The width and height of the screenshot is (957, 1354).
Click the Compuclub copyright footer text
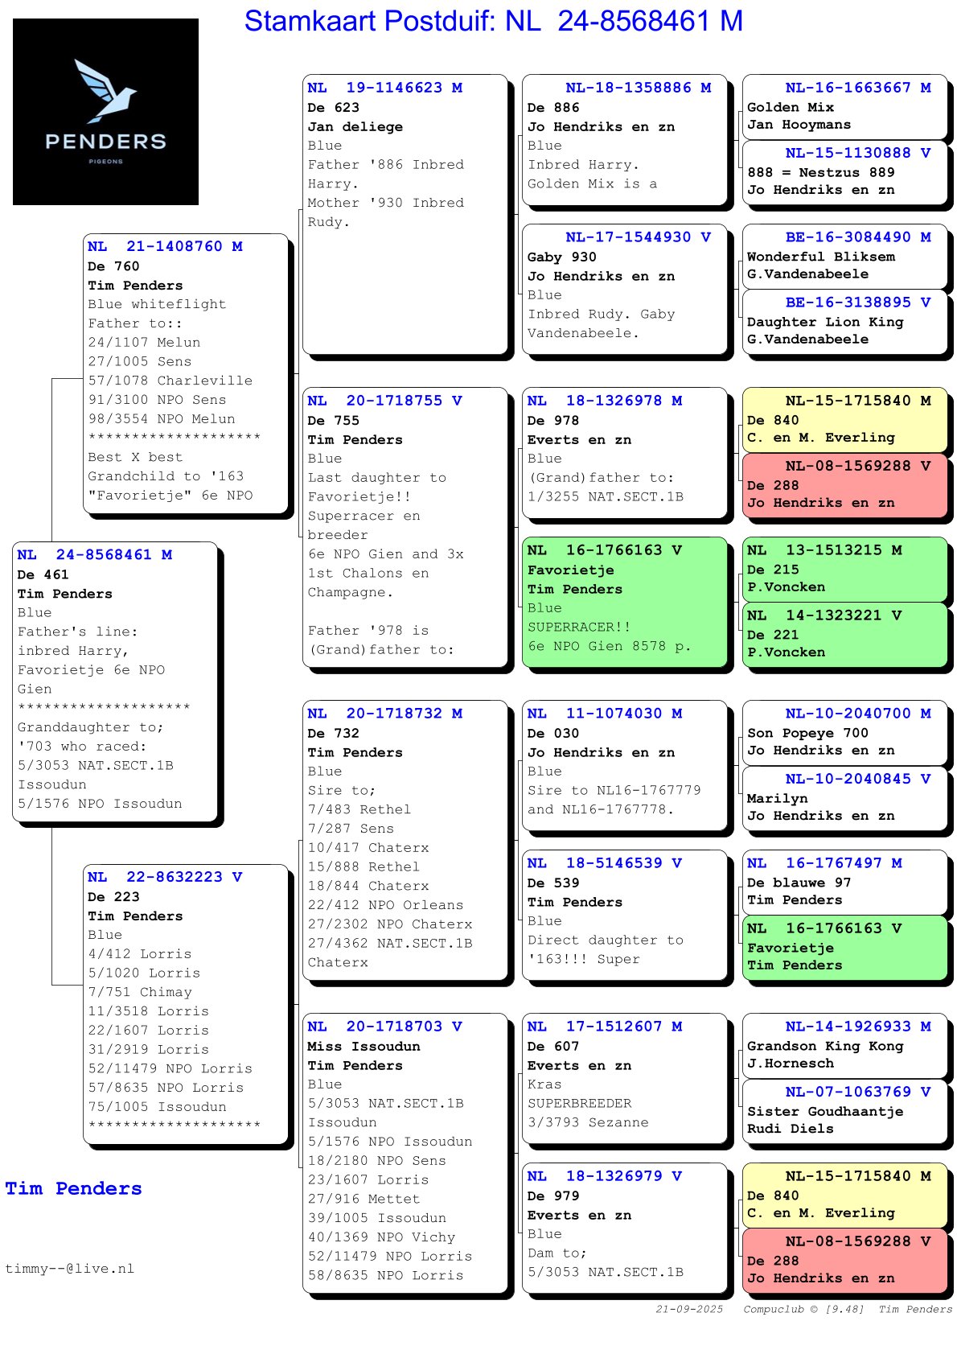point(803,1309)
